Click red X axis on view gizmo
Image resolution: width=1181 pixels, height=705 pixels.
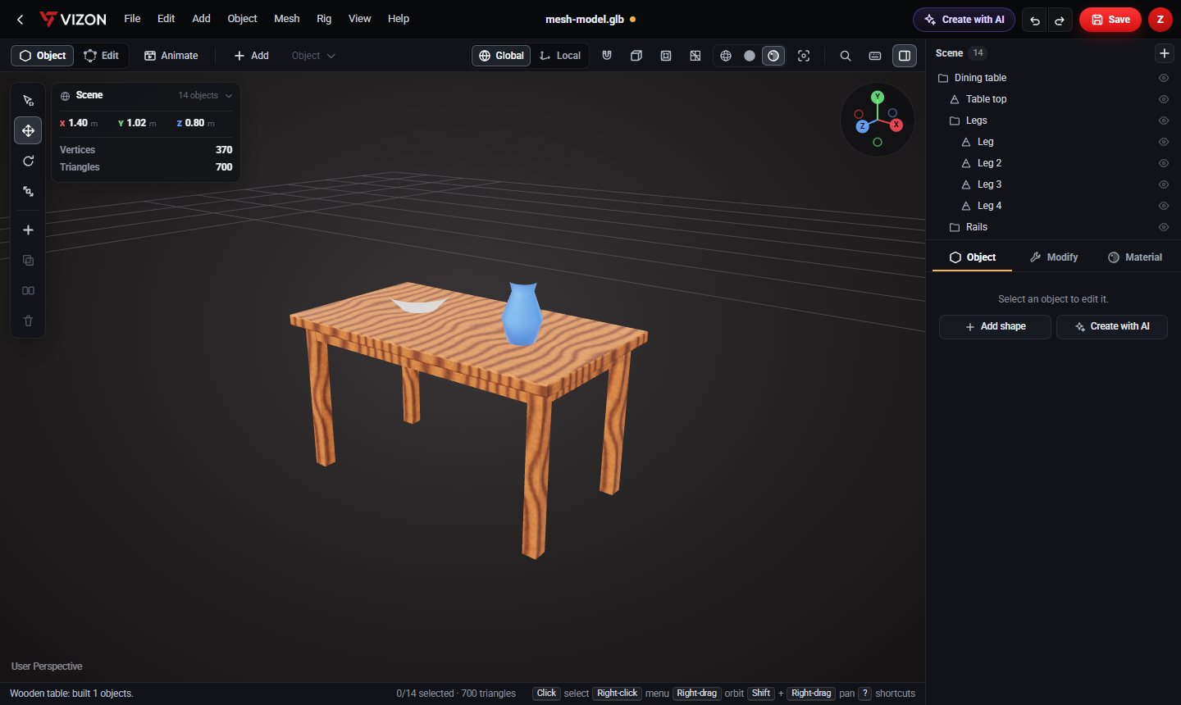click(x=896, y=125)
